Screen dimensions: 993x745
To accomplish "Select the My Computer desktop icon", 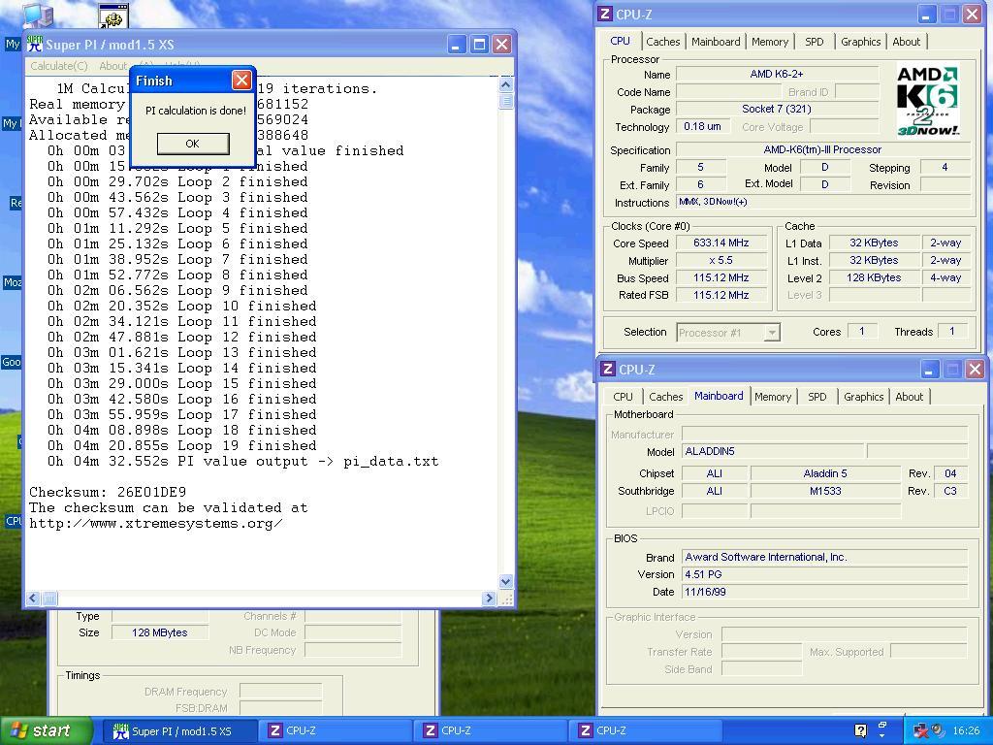I will coord(37,16).
